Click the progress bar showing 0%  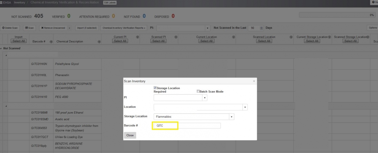point(337,15)
